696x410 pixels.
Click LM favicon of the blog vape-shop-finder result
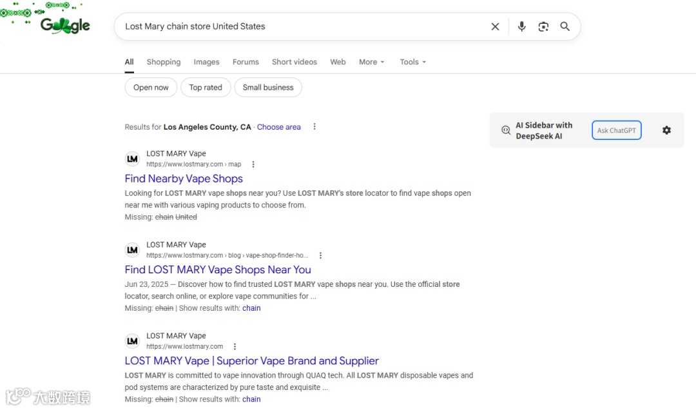[x=132, y=250]
